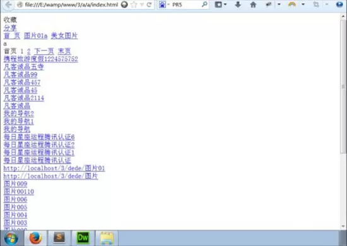
Task: Open the 每日星座运程腾讯认证6 link
Action: click(x=39, y=137)
